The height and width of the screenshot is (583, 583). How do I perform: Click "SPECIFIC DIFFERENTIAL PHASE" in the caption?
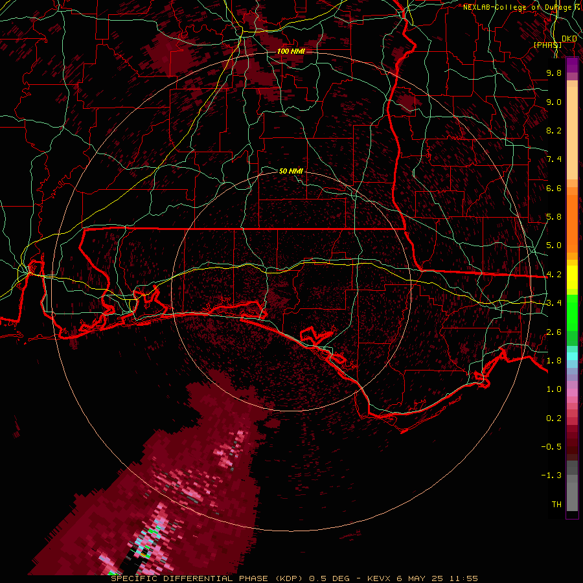click(189, 578)
